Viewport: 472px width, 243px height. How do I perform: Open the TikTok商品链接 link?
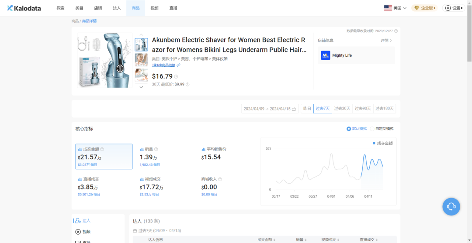[x=163, y=65]
